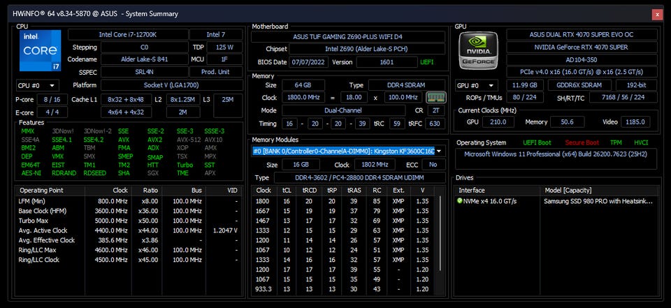Expand the memory module selection dropdown

point(439,151)
